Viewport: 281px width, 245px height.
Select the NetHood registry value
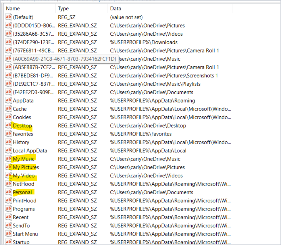click(24, 184)
